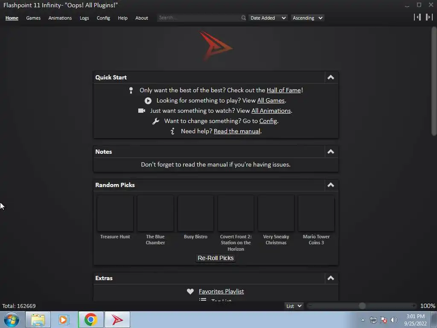Image resolution: width=437 pixels, height=328 pixels.
Task: Click the wrench icon beside Config
Action: (156, 121)
